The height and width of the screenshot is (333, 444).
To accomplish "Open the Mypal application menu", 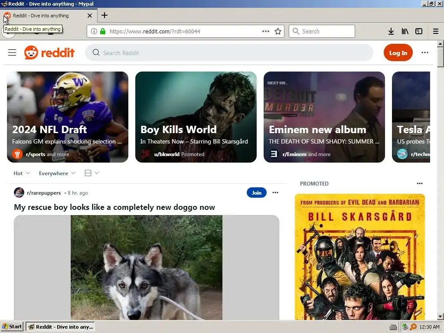I will point(436,31).
